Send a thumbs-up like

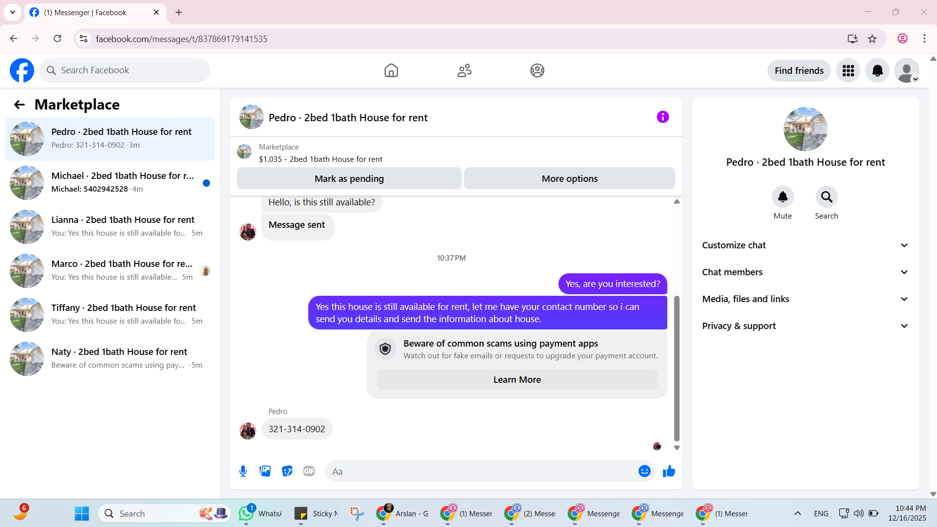click(669, 471)
